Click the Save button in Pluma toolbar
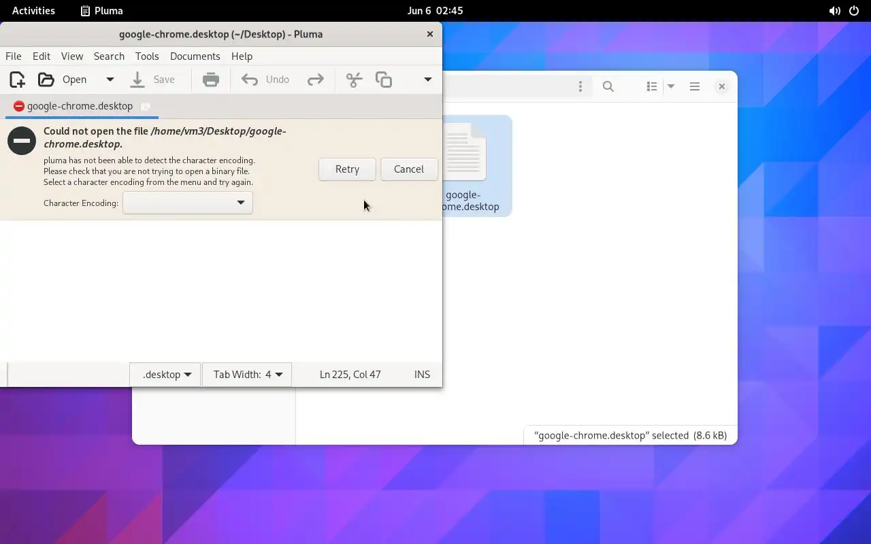The height and width of the screenshot is (544, 871). (152, 80)
